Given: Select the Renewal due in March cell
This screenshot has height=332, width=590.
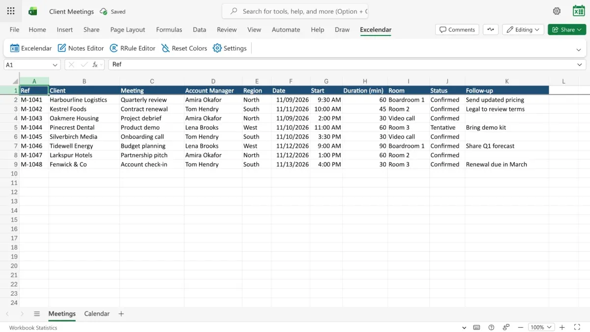Looking at the screenshot, I should [x=507, y=164].
